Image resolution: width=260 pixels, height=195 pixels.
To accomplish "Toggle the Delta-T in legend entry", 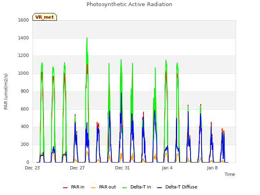I will click(136, 187).
